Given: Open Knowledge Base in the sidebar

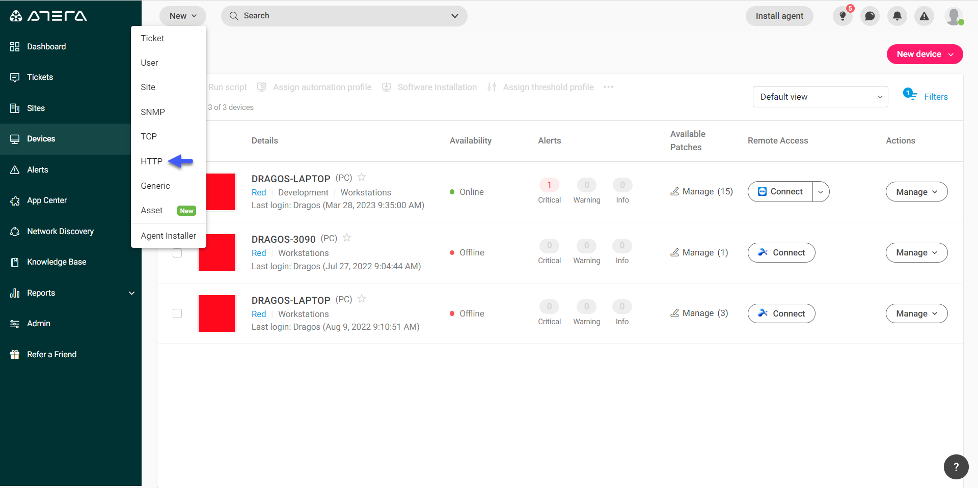Looking at the screenshot, I should coord(56,262).
